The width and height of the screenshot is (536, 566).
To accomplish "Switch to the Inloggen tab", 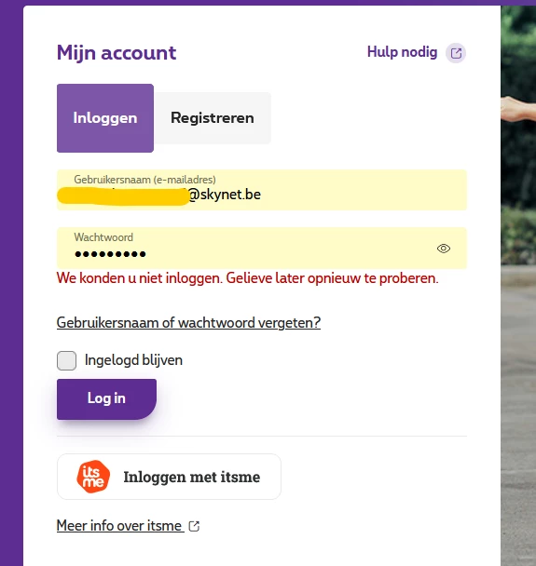I will click(x=105, y=118).
